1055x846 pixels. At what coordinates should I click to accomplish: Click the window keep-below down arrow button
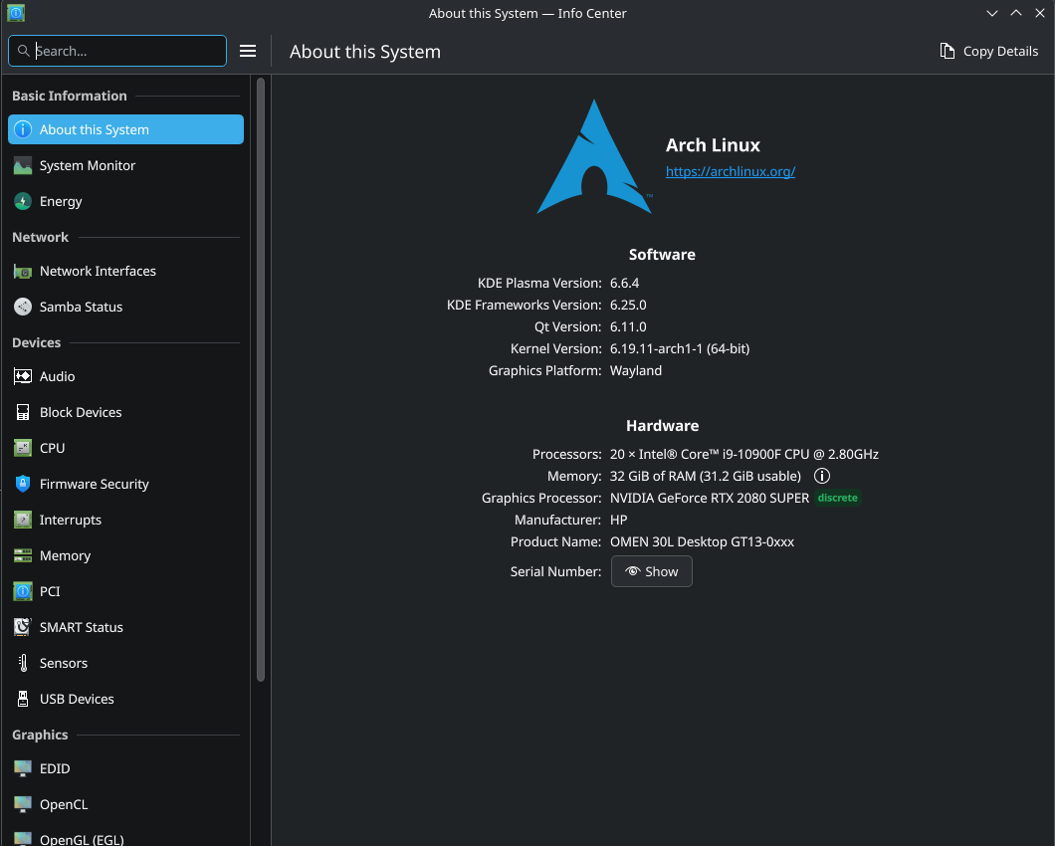991,14
